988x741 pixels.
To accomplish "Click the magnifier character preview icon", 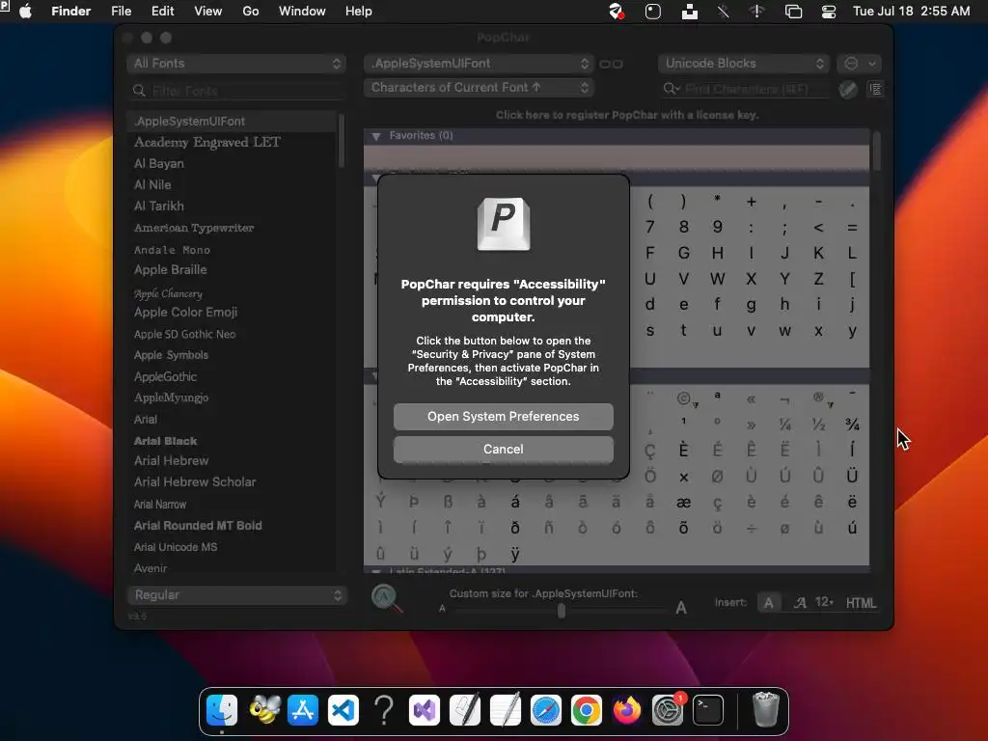I will tap(386, 598).
